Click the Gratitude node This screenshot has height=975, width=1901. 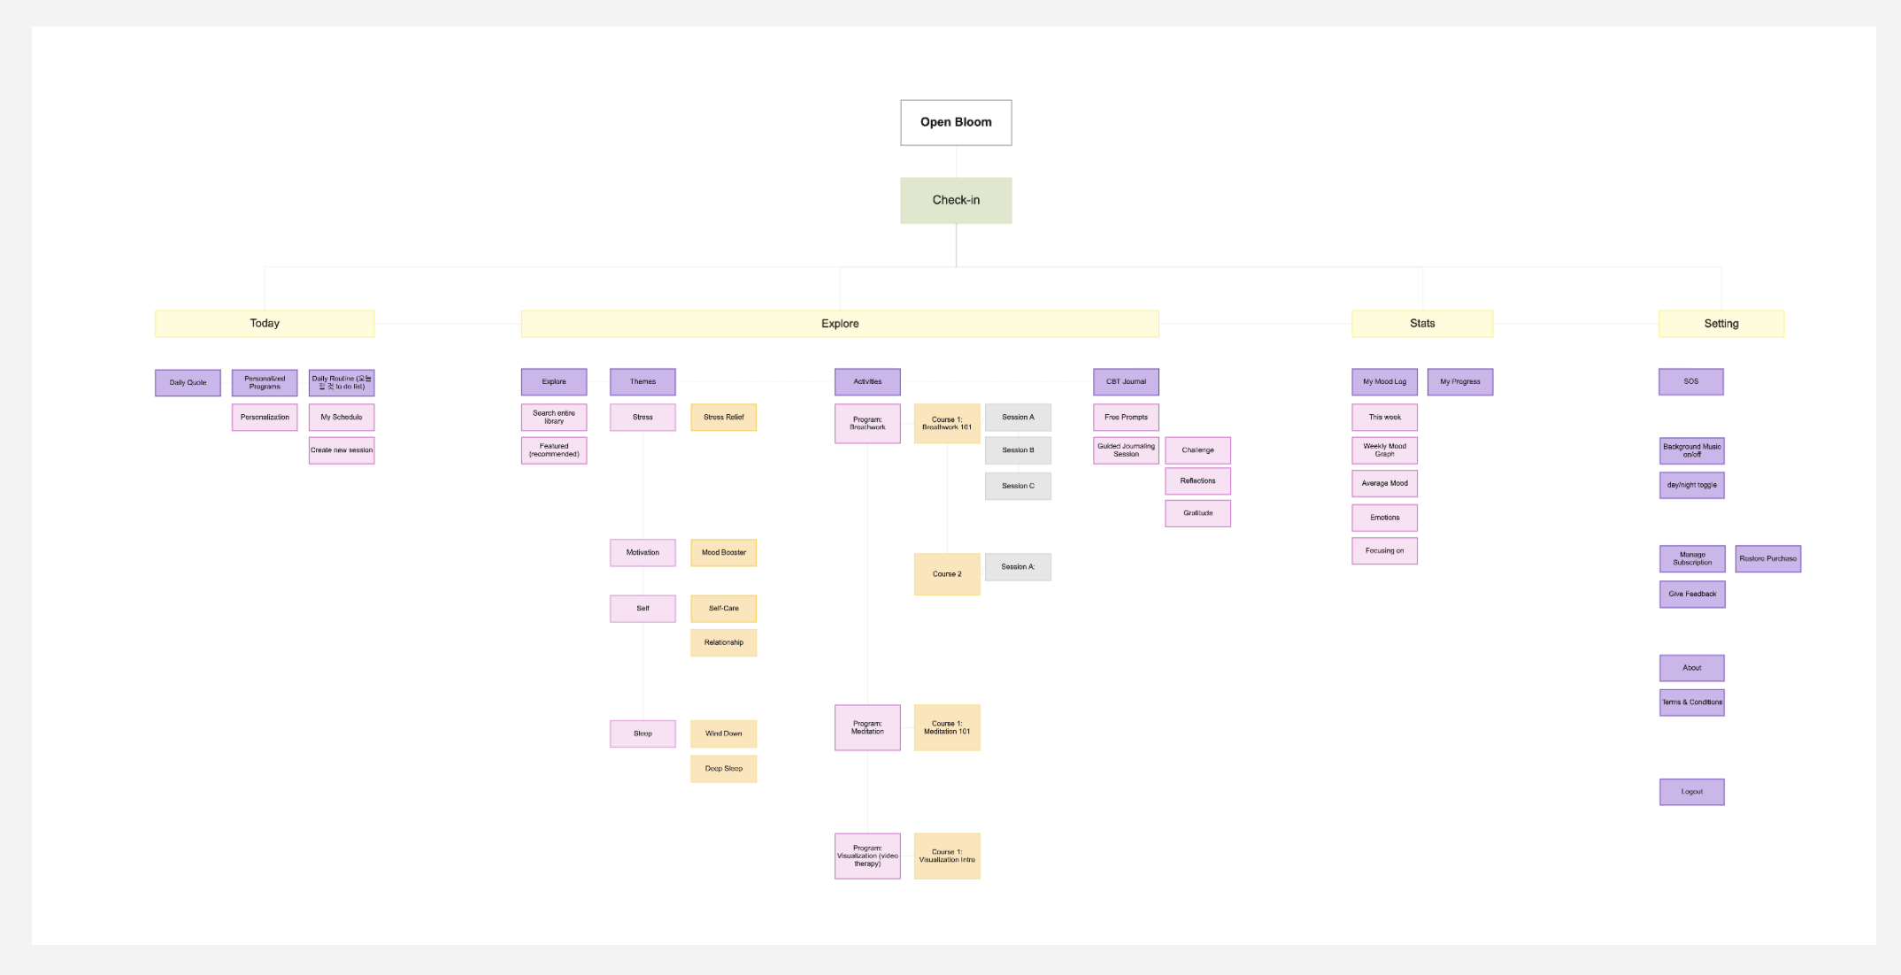pos(1197,513)
